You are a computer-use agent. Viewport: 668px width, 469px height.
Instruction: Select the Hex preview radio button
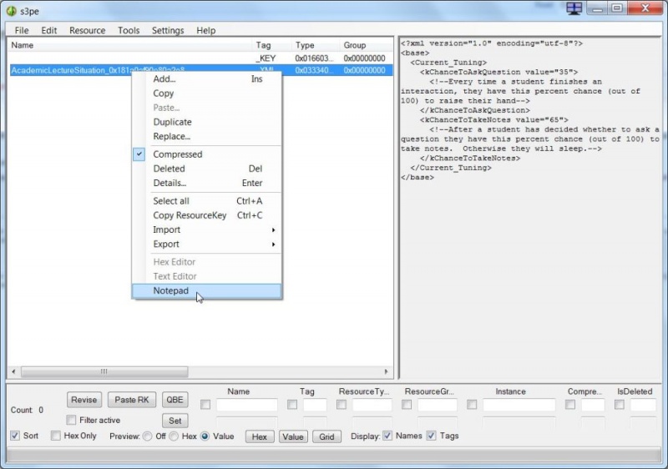174,436
